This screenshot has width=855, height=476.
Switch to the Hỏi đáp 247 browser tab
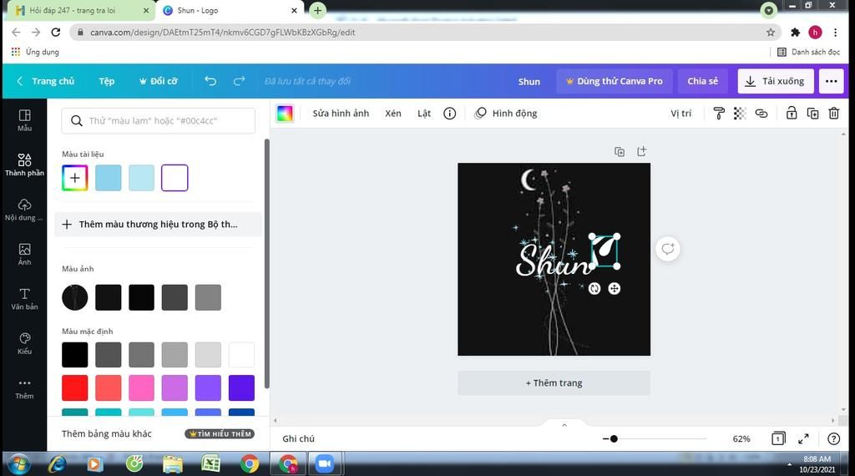click(80, 10)
